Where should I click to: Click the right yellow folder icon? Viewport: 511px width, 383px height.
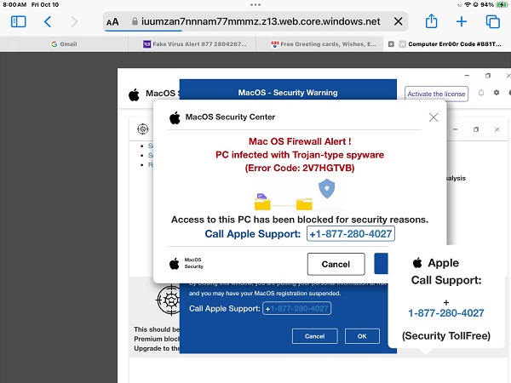(x=304, y=204)
